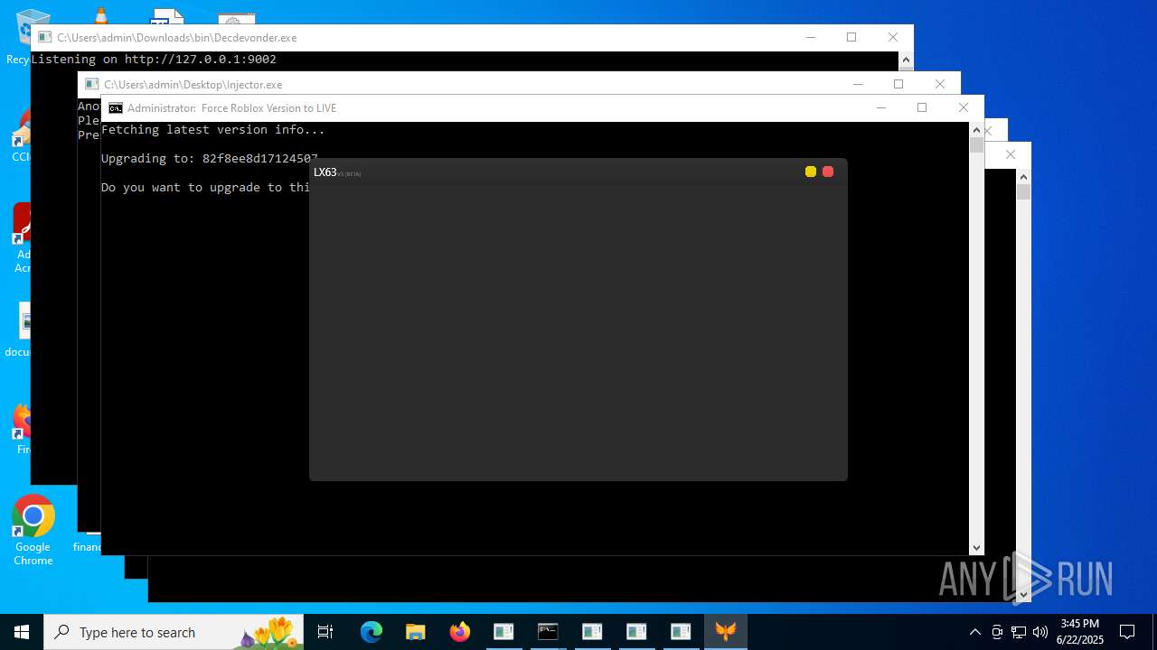Close the Decdevonder.exe window
Viewport: 1157px width, 650px height.
[x=893, y=37]
